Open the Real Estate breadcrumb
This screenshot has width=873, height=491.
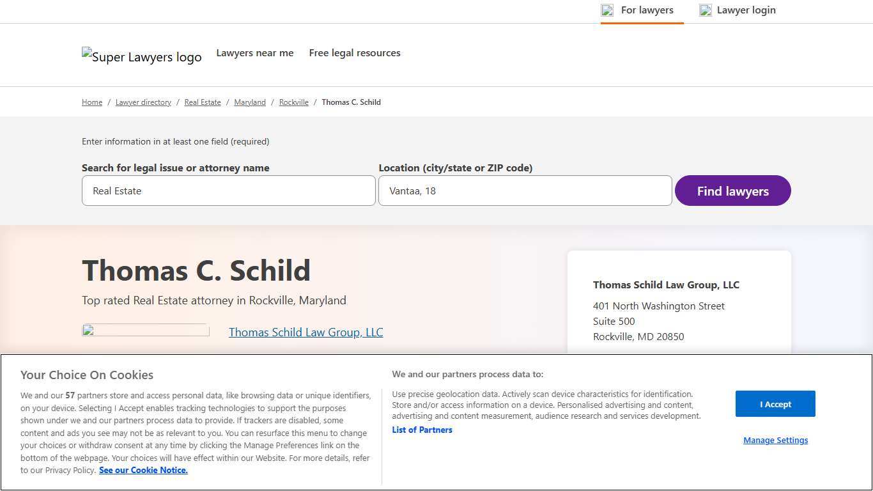coord(202,102)
